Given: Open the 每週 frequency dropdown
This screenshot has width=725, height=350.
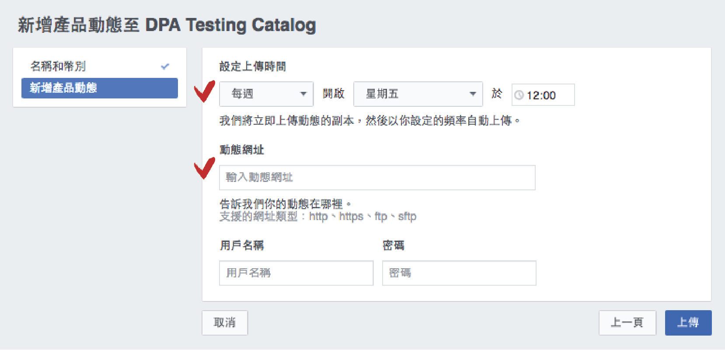Looking at the screenshot, I should 266,94.
